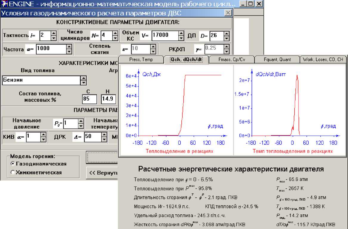Click the dQch/dt heat rate chart

pyautogui.click(x=290, y=110)
